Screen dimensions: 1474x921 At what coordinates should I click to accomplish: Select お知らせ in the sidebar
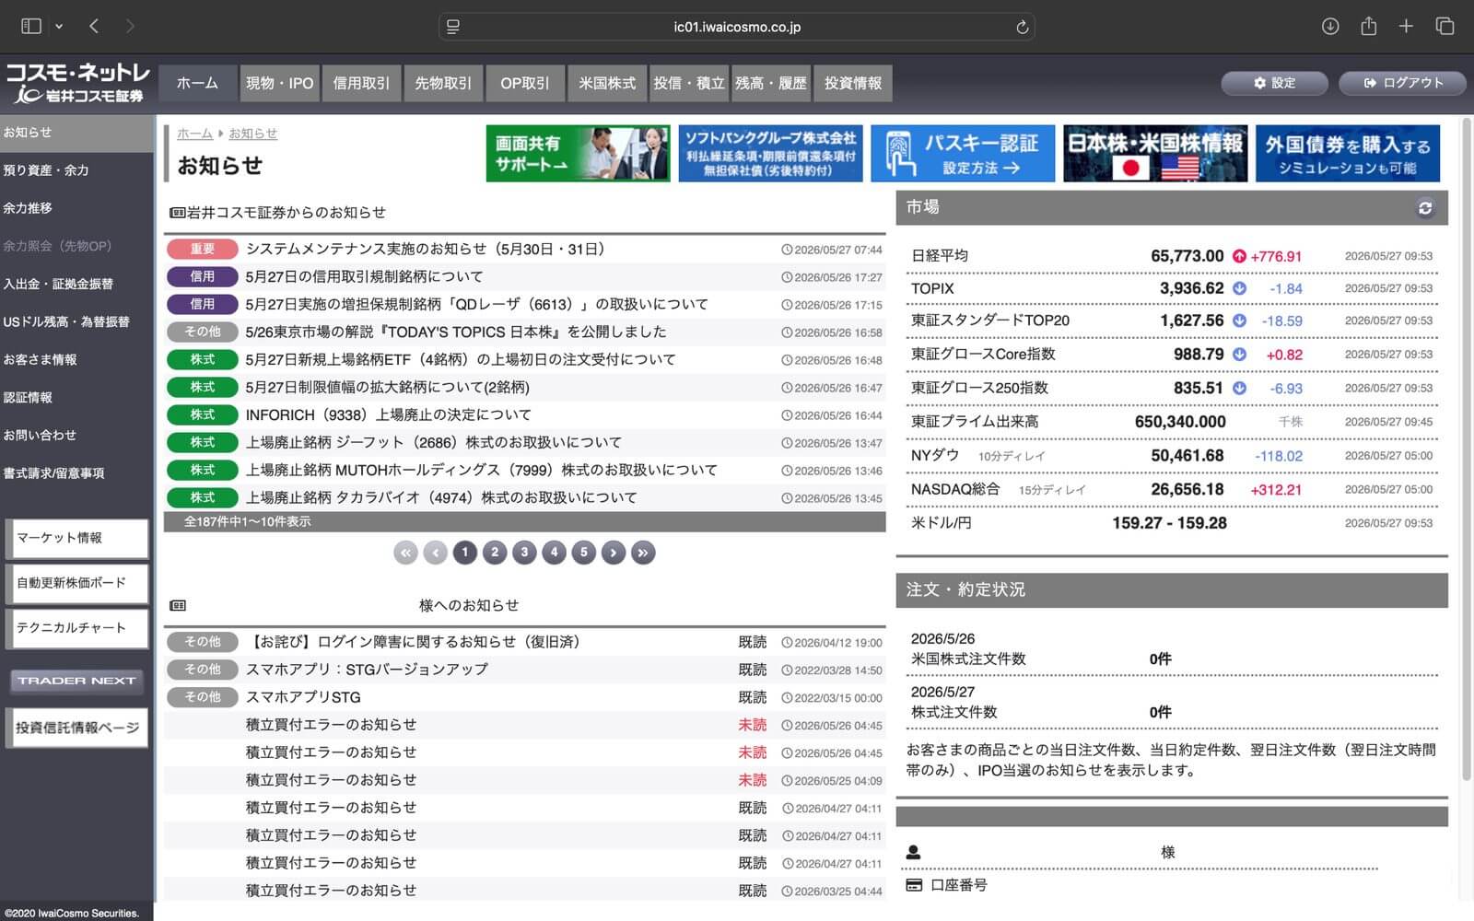(77, 133)
